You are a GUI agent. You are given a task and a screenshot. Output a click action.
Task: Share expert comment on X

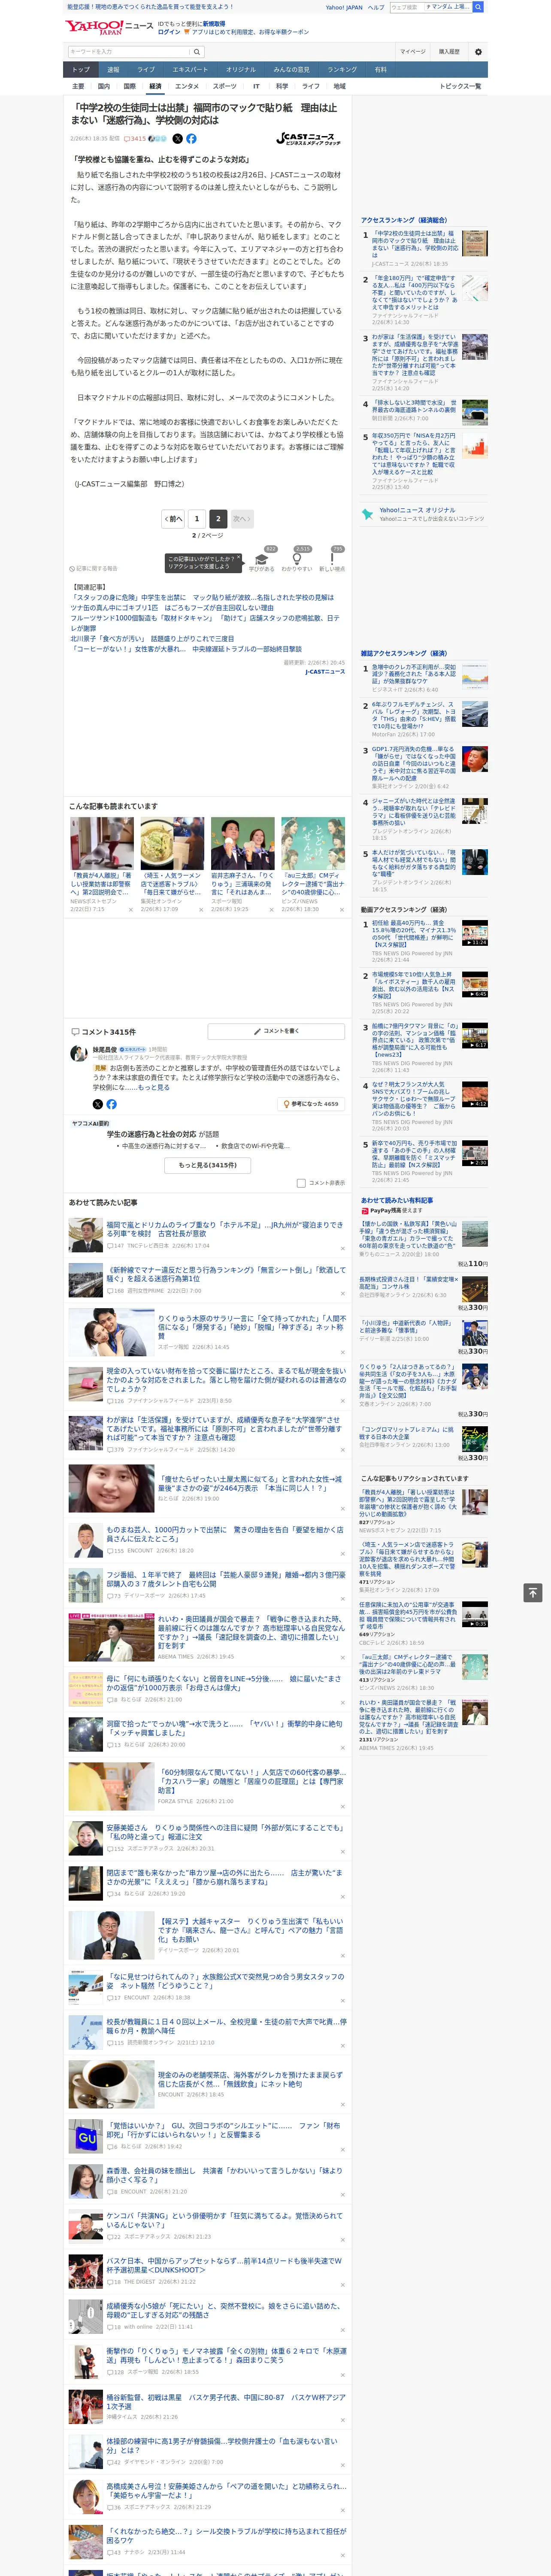[97, 1104]
